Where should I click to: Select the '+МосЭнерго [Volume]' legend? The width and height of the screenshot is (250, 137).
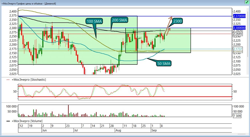coord(24,121)
